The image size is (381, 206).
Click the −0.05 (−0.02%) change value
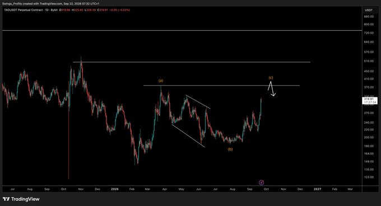pyautogui.click(x=120, y=10)
